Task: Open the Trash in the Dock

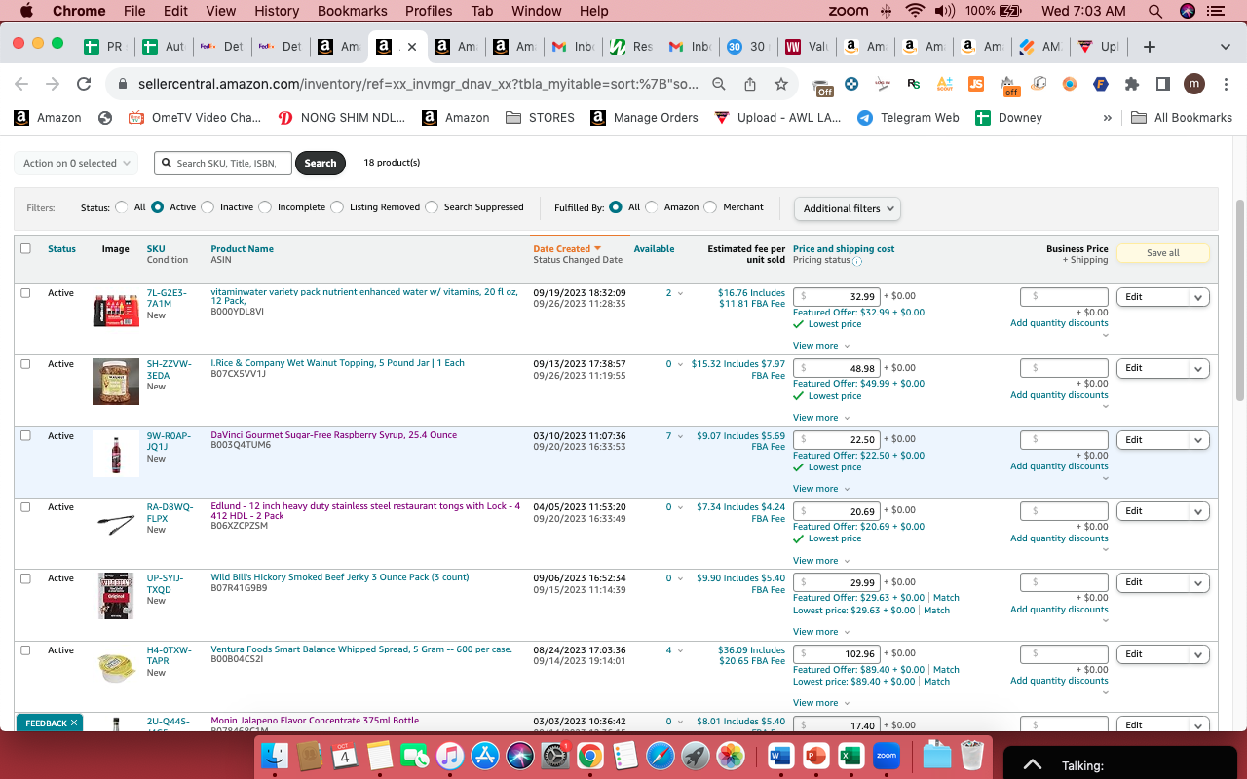Action: tap(970, 756)
